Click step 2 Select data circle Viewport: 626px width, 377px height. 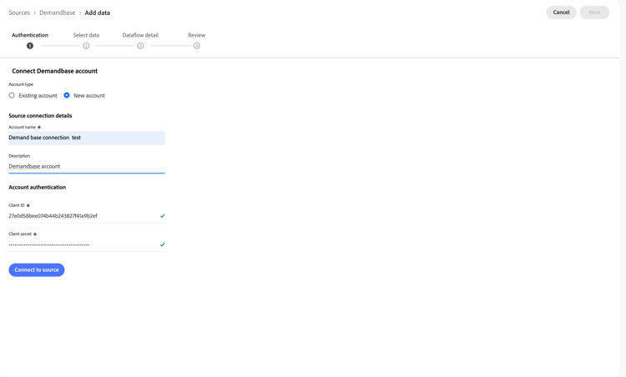[x=86, y=46]
